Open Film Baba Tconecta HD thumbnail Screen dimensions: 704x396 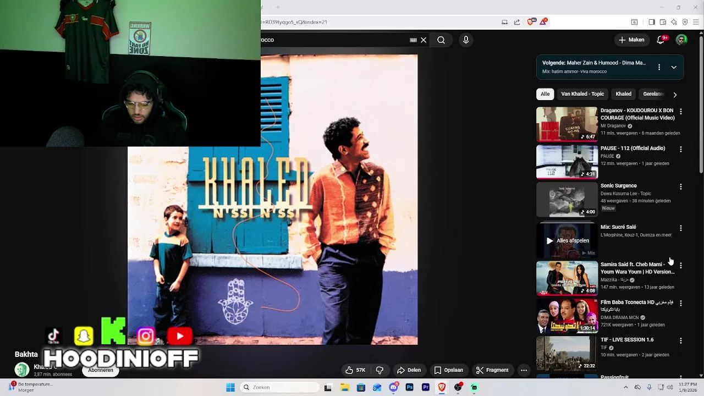[567, 316]
